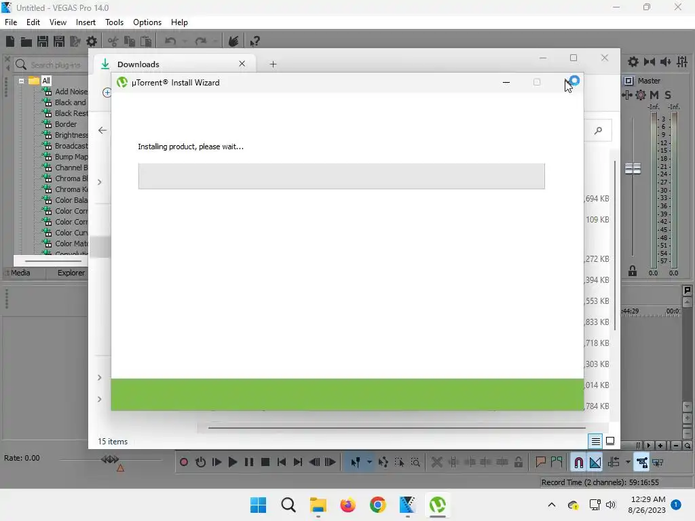Click the What's This Help pointer icon

[x=255, y=41]
